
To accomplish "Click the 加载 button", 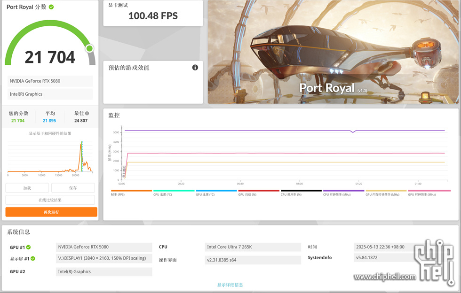I will click(27, 188).
